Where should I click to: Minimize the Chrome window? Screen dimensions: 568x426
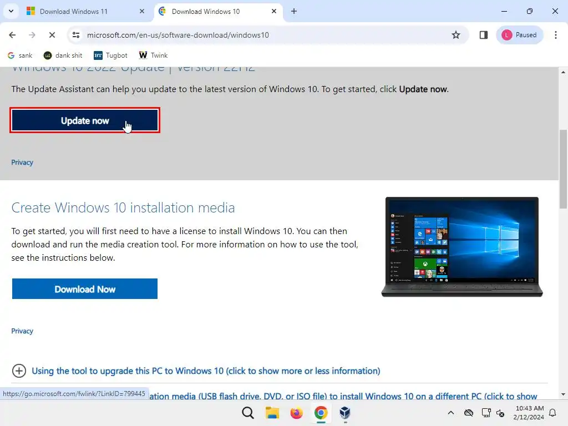click(504, 11)
